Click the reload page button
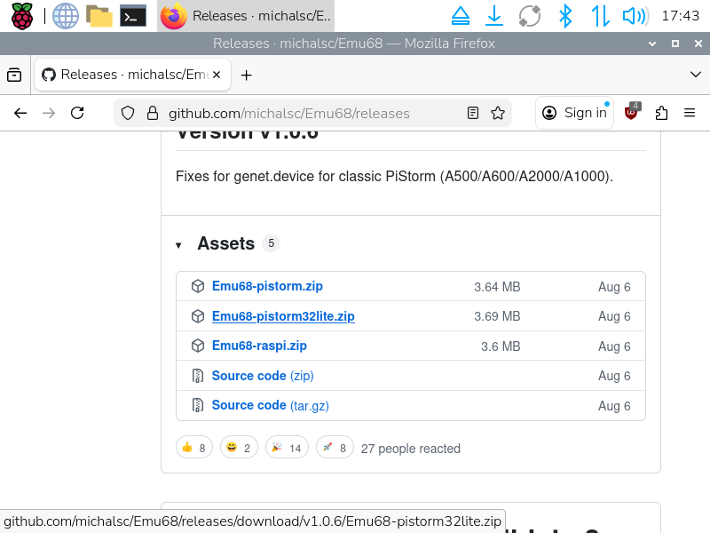 click(77, 113)
